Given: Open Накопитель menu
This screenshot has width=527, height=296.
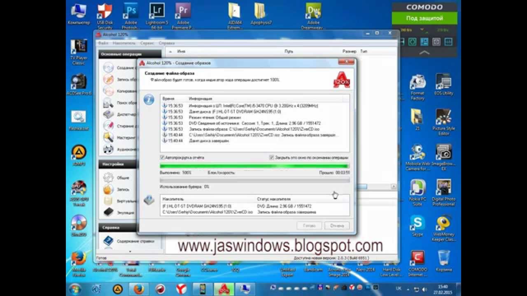Looking at the screenshot, I should [x=124, y=43].
